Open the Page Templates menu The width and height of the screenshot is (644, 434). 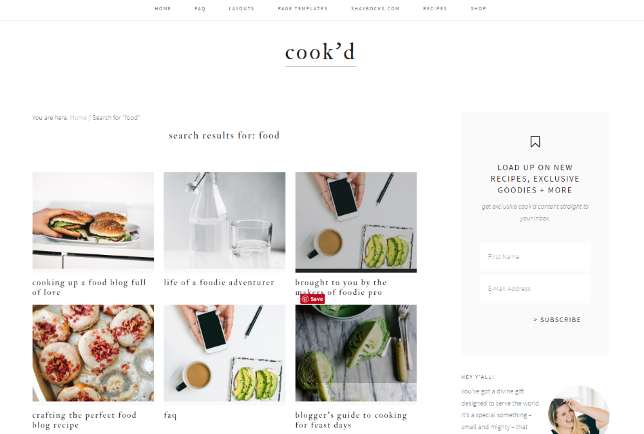(303, 8)
